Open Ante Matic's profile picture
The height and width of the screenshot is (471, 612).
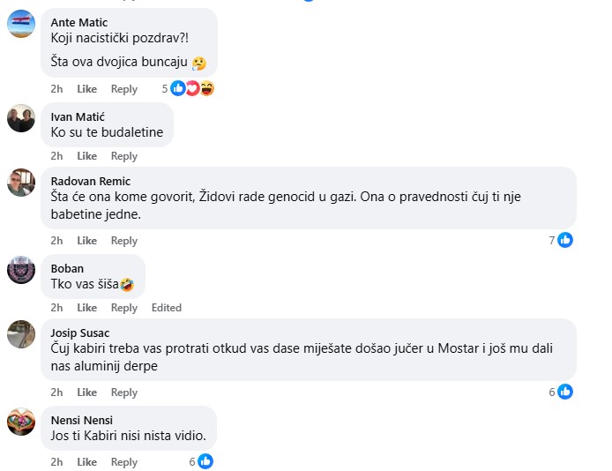pyautogui.click(x=21, y=24)
